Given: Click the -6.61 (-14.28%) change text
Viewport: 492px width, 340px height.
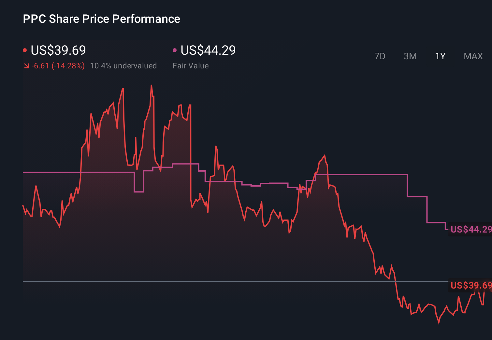Looking at the screenshot, I should click(x=58, y=65).
